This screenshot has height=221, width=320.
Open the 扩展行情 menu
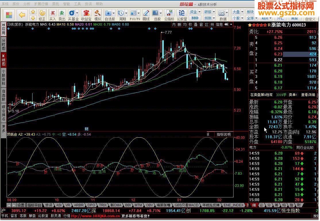[41, 4]
